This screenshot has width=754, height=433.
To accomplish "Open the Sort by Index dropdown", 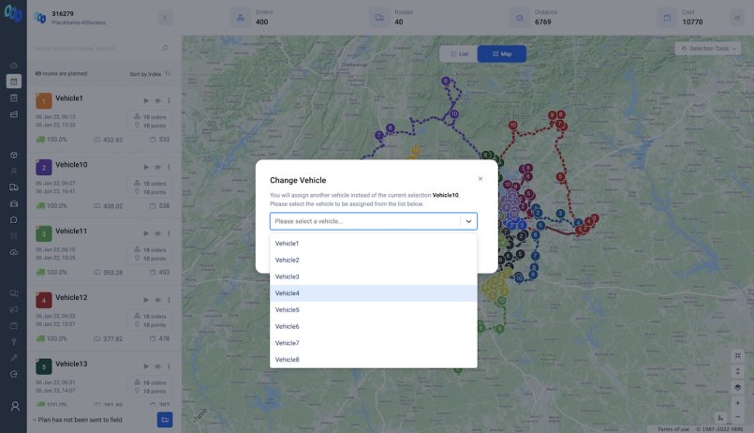I will 150,73.
